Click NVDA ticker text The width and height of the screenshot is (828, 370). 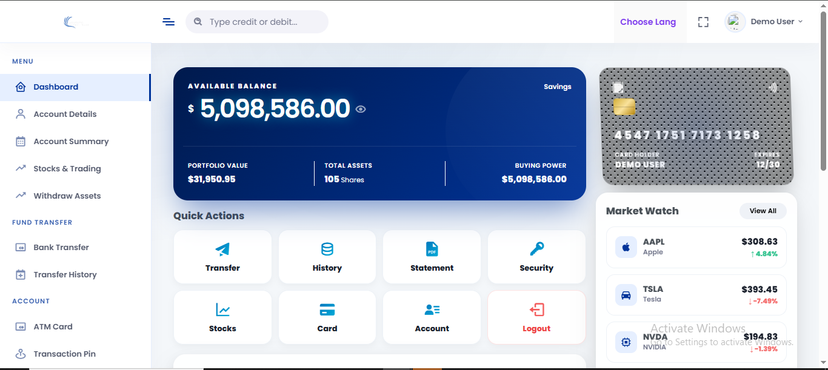click(x=655, y=337)
